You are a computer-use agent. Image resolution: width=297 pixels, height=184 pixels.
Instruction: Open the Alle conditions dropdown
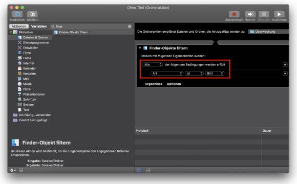click(x=153, y=65)
